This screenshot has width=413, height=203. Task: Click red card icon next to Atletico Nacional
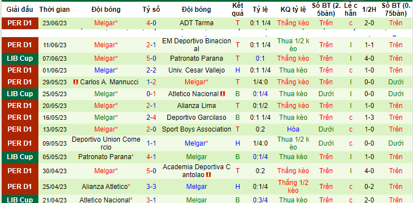click(223, 94)
